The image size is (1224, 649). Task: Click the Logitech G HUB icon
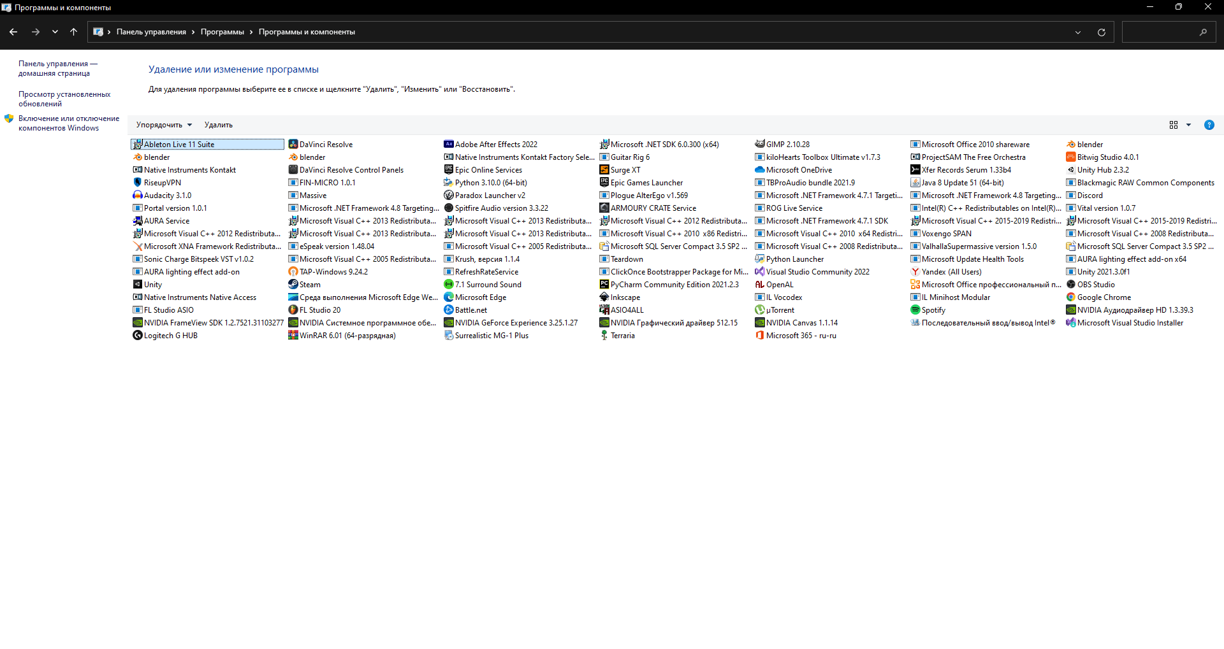[137, 336]
